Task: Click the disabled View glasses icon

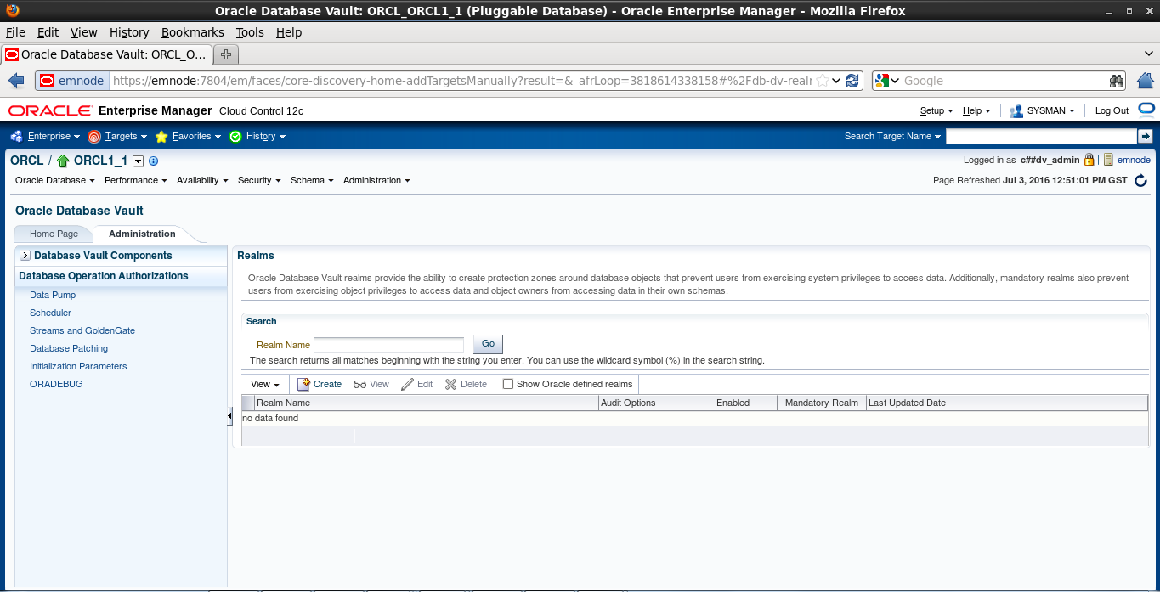Action: (359, 384)
